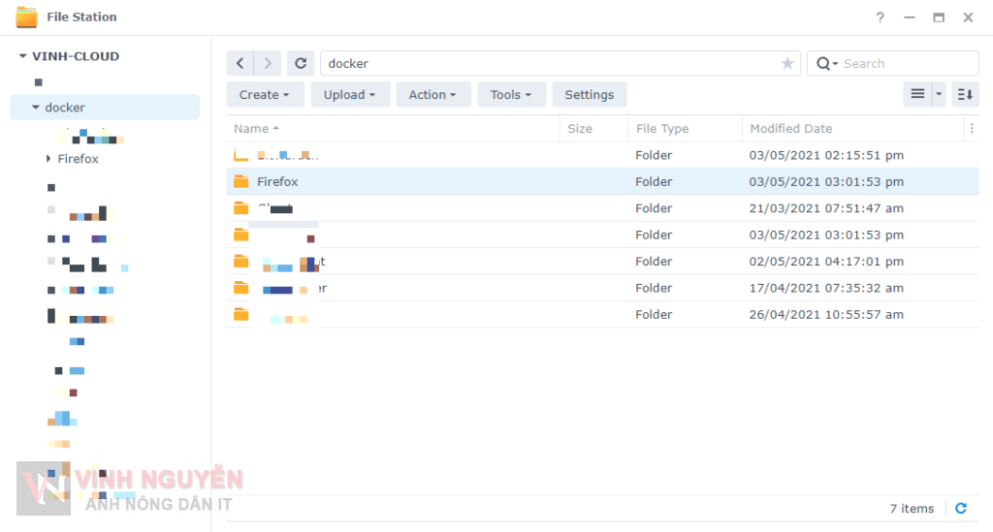Click the refresh icon beside 7 items
This screenshot has width=993, height=532.
pos(961,508)
